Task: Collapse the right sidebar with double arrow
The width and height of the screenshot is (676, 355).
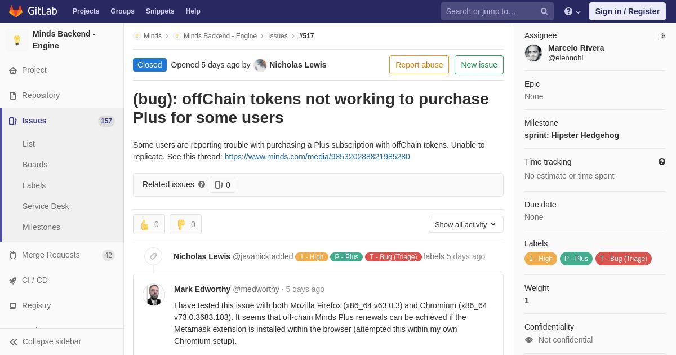Action: pyautogui.click(x=662, y=35)
